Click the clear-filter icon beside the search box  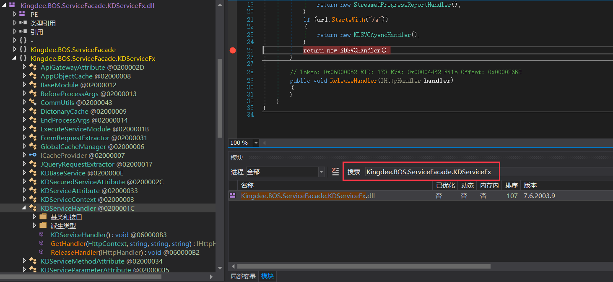(335, 171)
